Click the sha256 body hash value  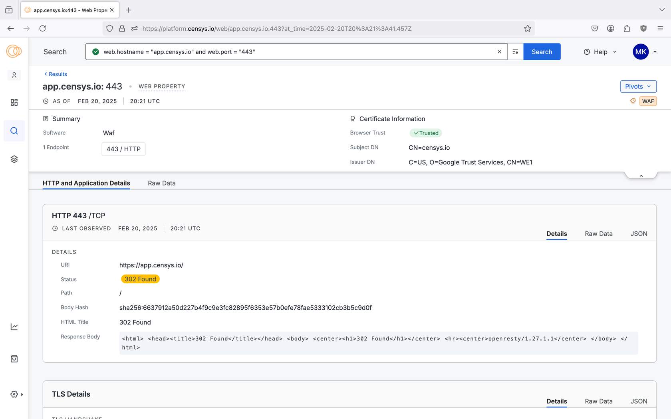coord(245,308)
